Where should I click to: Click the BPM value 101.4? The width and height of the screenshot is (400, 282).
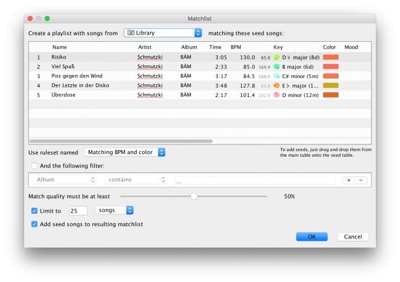click(247, 95)
